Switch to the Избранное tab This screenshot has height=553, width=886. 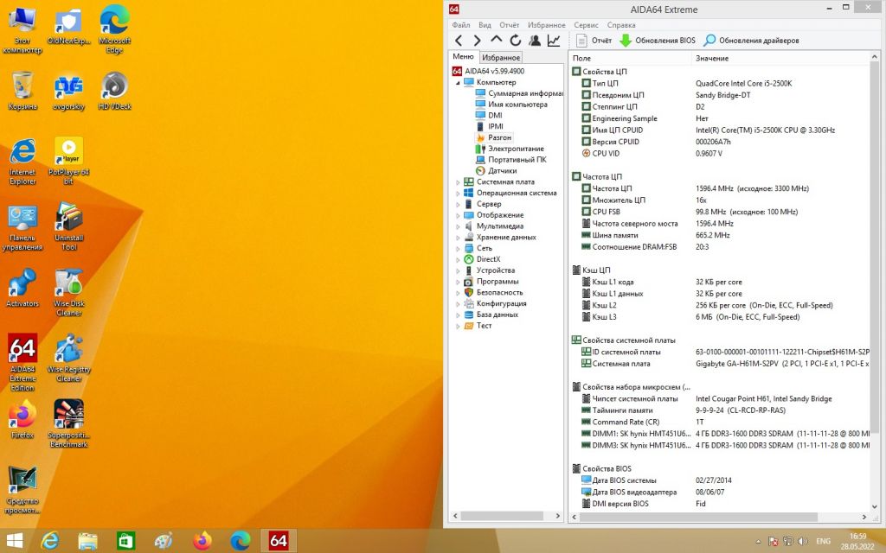click(501, 58)
